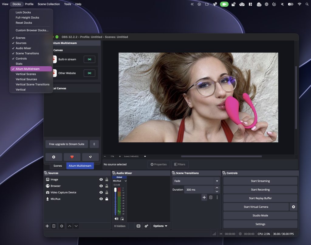311x245 pixels.
Task: Click the Aitum logo icon button
Action: [x=91, y=157]
